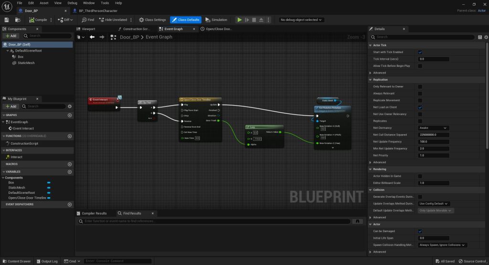Navigate back with the left arrow
This screenshot has width=489, height=265.
tap(92, 37)
